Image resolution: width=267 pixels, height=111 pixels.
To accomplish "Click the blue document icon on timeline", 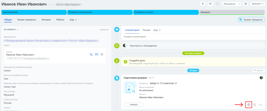I will [x=117, y=78].
